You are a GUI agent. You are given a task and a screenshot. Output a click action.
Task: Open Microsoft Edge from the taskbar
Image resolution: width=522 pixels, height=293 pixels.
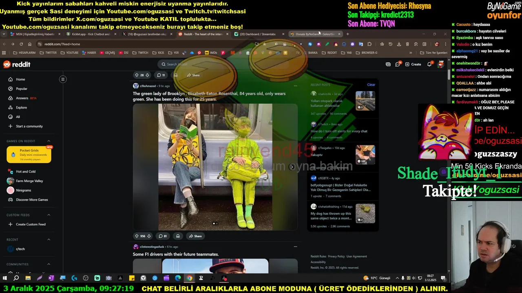click(178, 278)
